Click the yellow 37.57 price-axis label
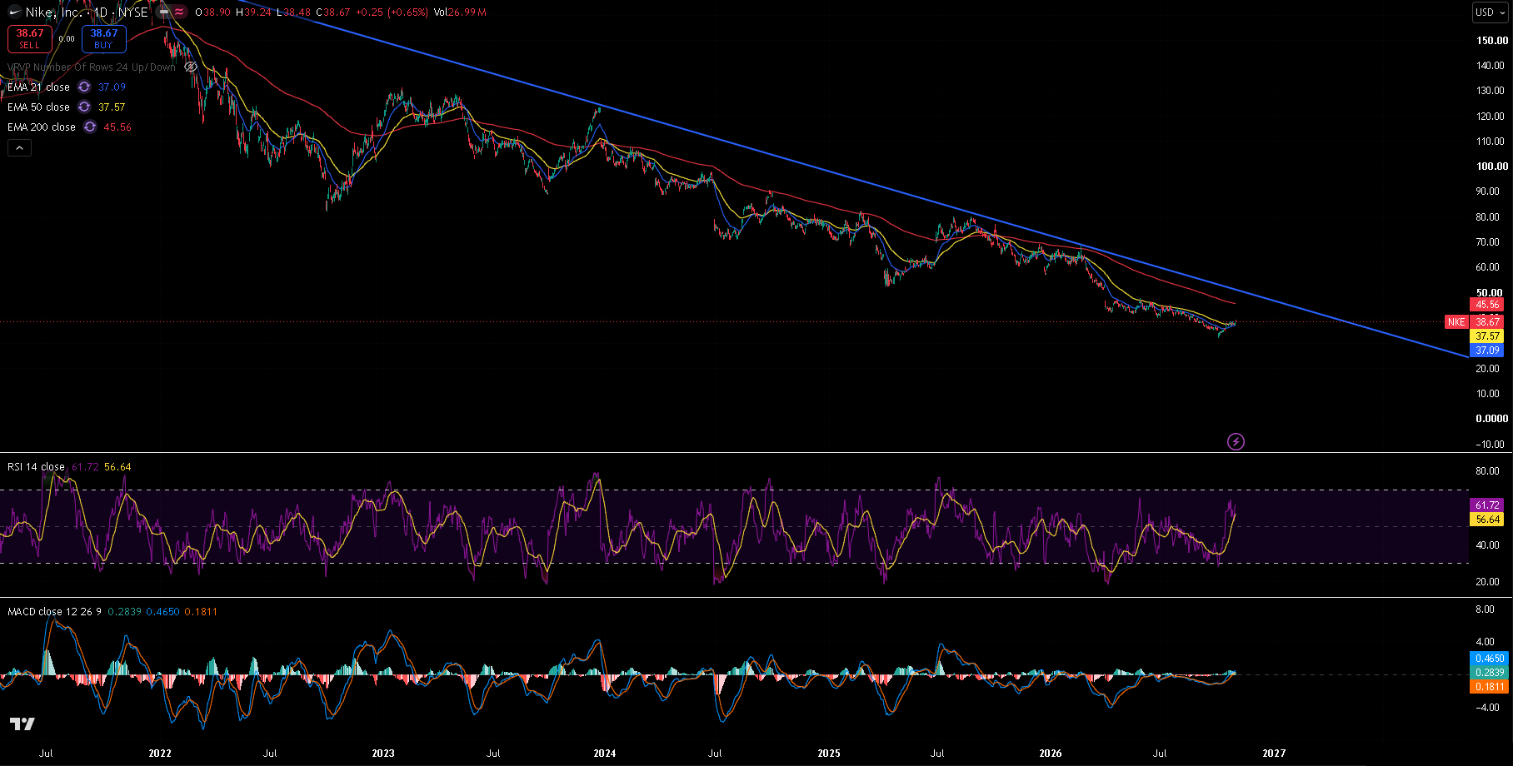 click(1488, 336)
